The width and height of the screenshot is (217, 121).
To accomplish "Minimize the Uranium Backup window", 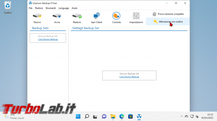I will pos(167,3).
